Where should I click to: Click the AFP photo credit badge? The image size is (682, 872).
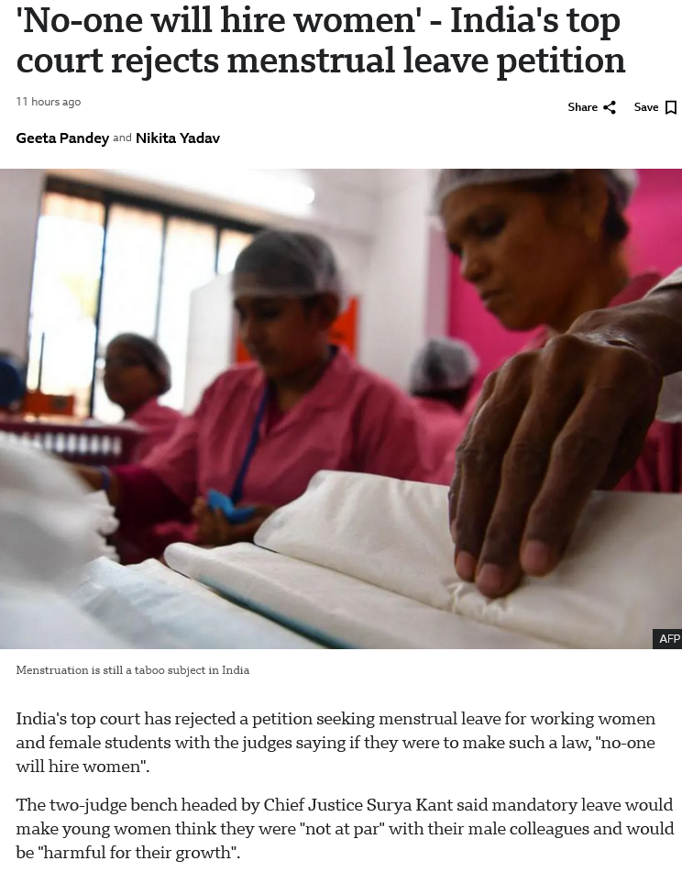[x=668, y=639]
